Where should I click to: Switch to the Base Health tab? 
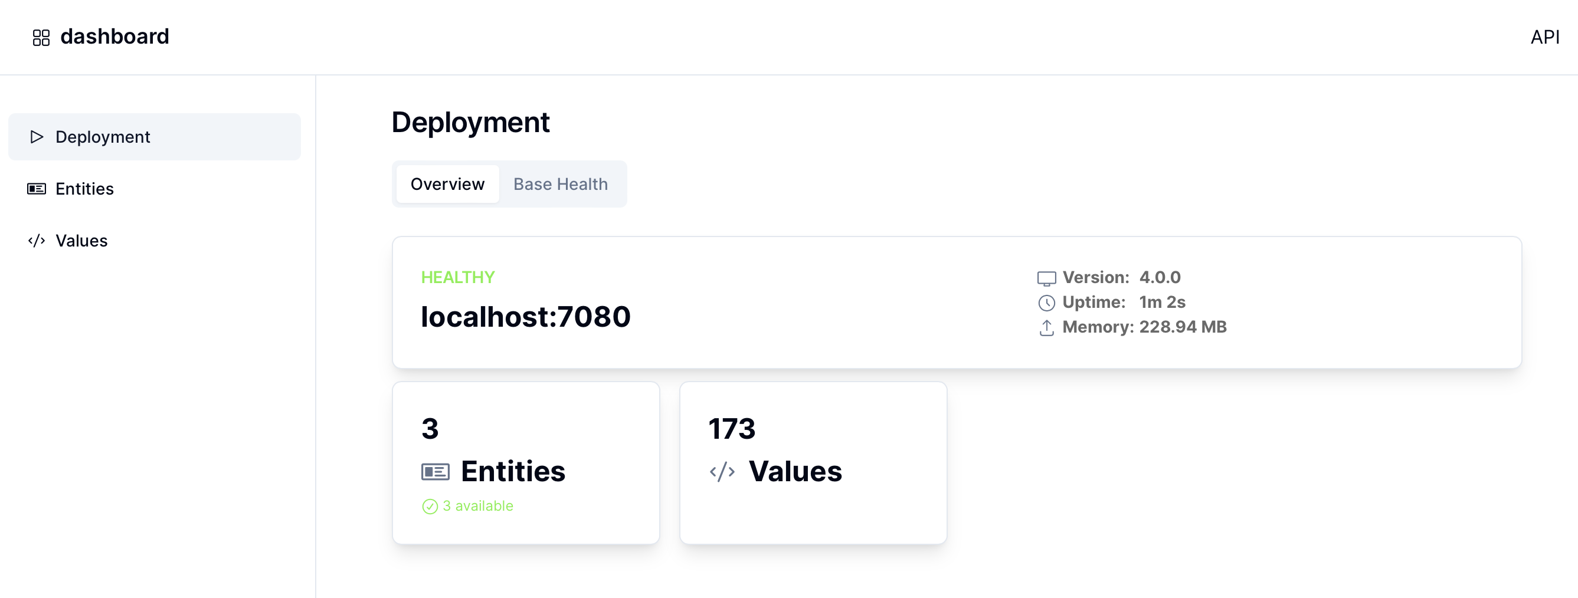(561, 184)
